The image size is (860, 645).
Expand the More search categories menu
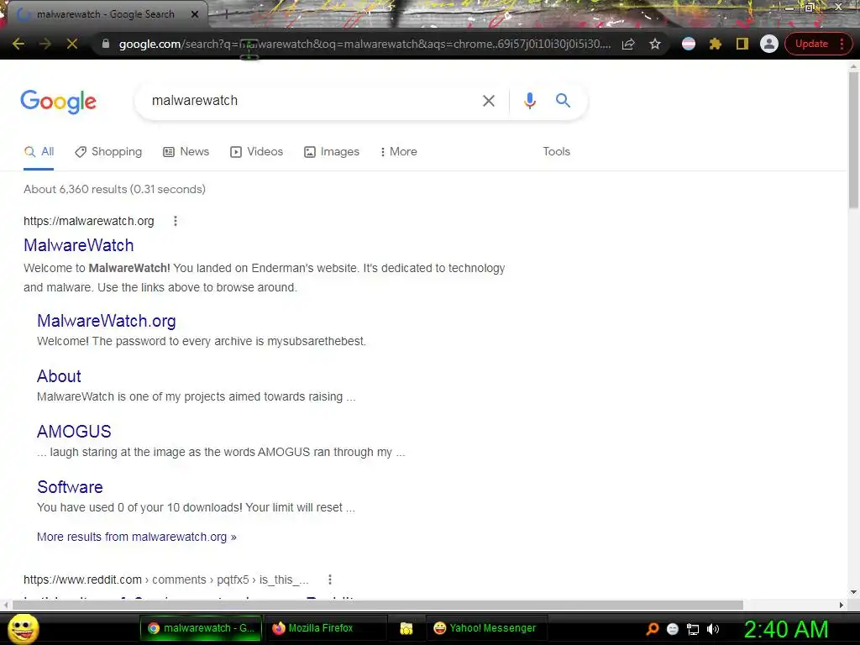(x=399, y=152)
